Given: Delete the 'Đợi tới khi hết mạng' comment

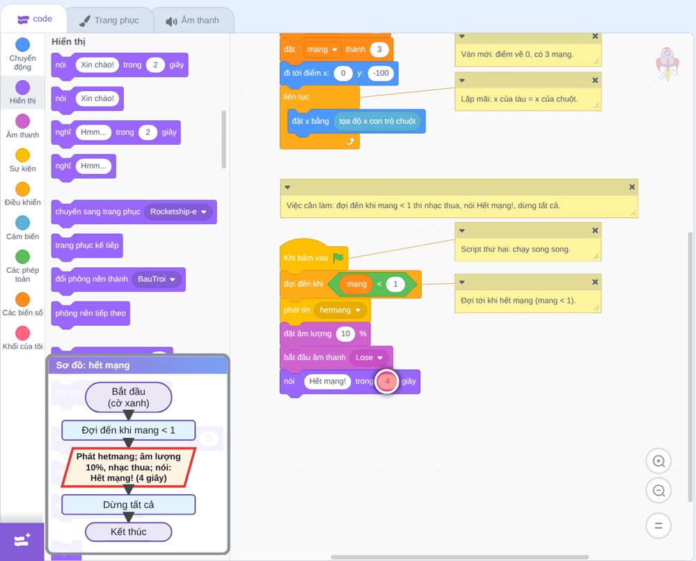Looking at the screenshot, I should coord(595,282).
